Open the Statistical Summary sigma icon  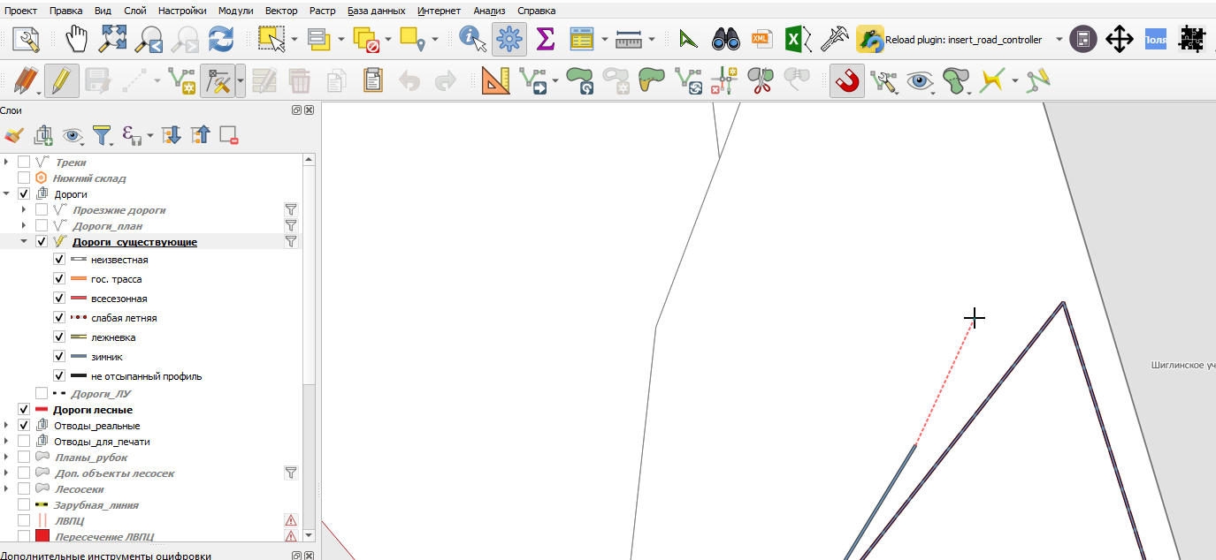click(546, 39)
